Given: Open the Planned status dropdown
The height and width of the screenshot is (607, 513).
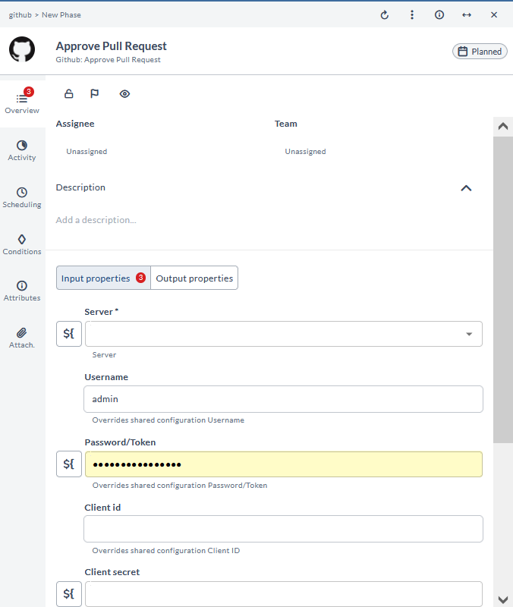Looking at the screenshot, I should pyautogui.click(x=480, y=52).
